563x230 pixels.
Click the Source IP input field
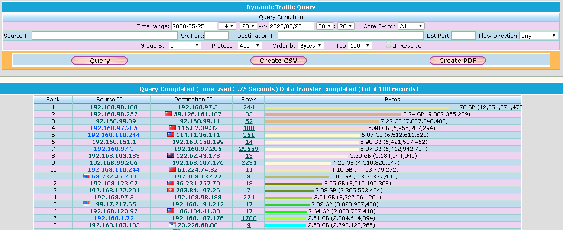(x=105, y=36)
